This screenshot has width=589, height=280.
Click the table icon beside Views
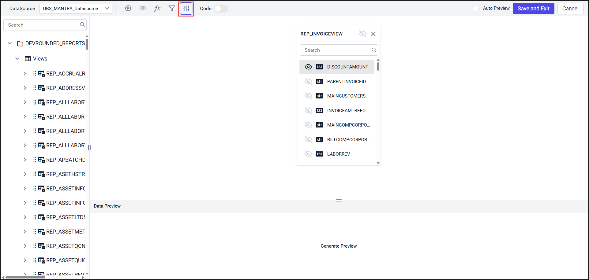(28, 59)
